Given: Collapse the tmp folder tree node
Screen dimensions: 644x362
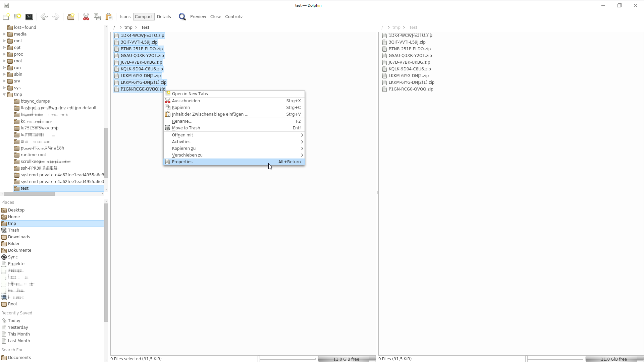Looking at the screenshot, I should (4, 95).
